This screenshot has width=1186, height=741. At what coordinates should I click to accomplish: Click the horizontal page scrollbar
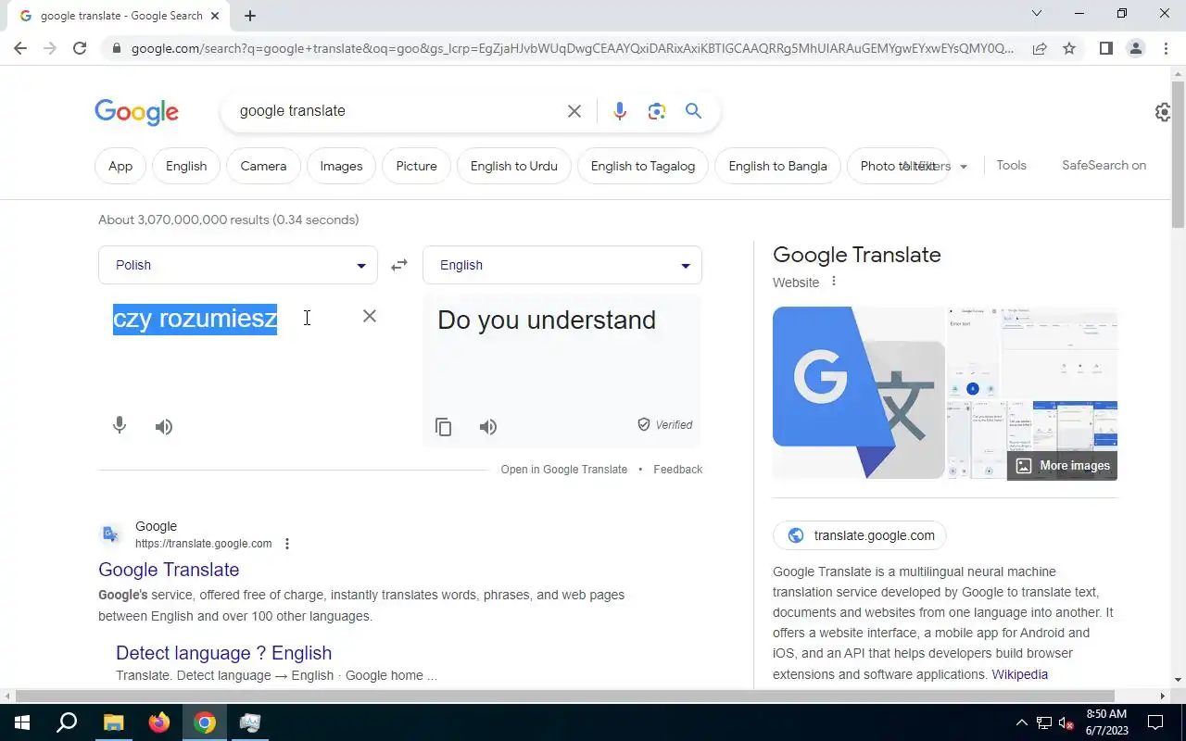(x=563, y=696)
